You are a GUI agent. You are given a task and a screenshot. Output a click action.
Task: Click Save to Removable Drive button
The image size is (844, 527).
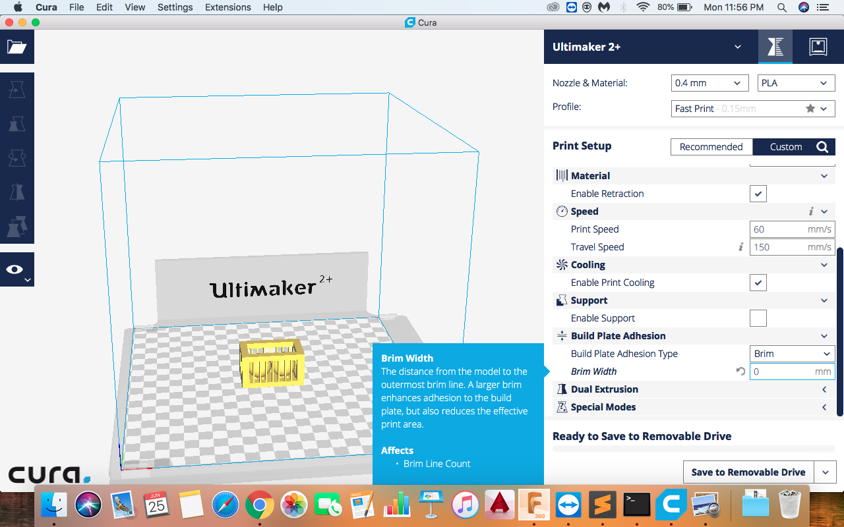[748, 472]
